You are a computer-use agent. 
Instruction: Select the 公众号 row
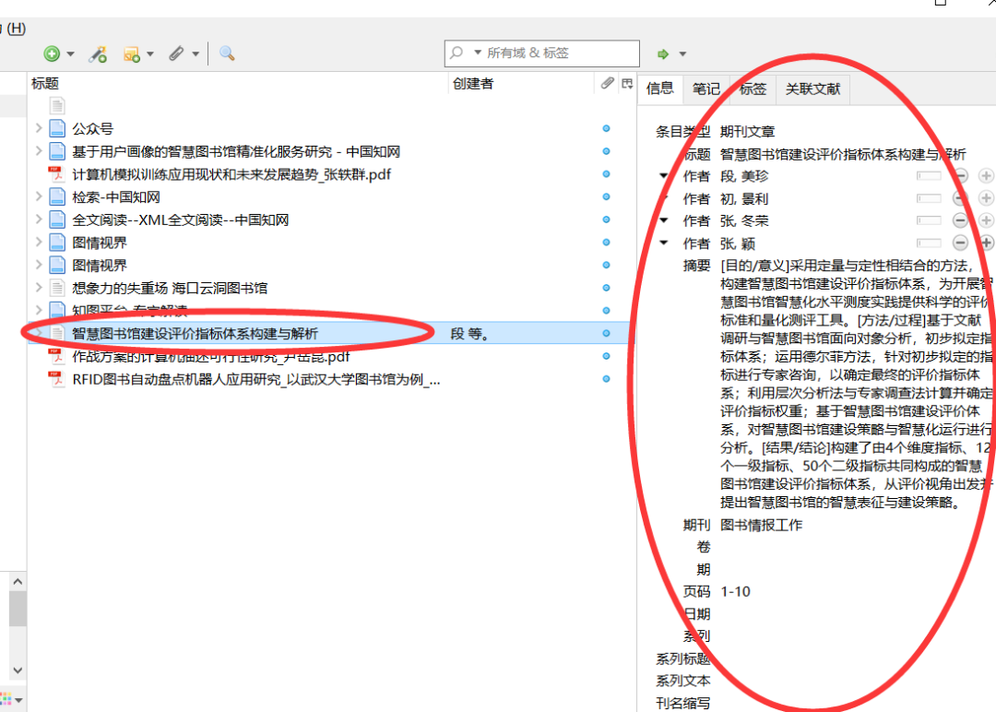click(330, 128)
